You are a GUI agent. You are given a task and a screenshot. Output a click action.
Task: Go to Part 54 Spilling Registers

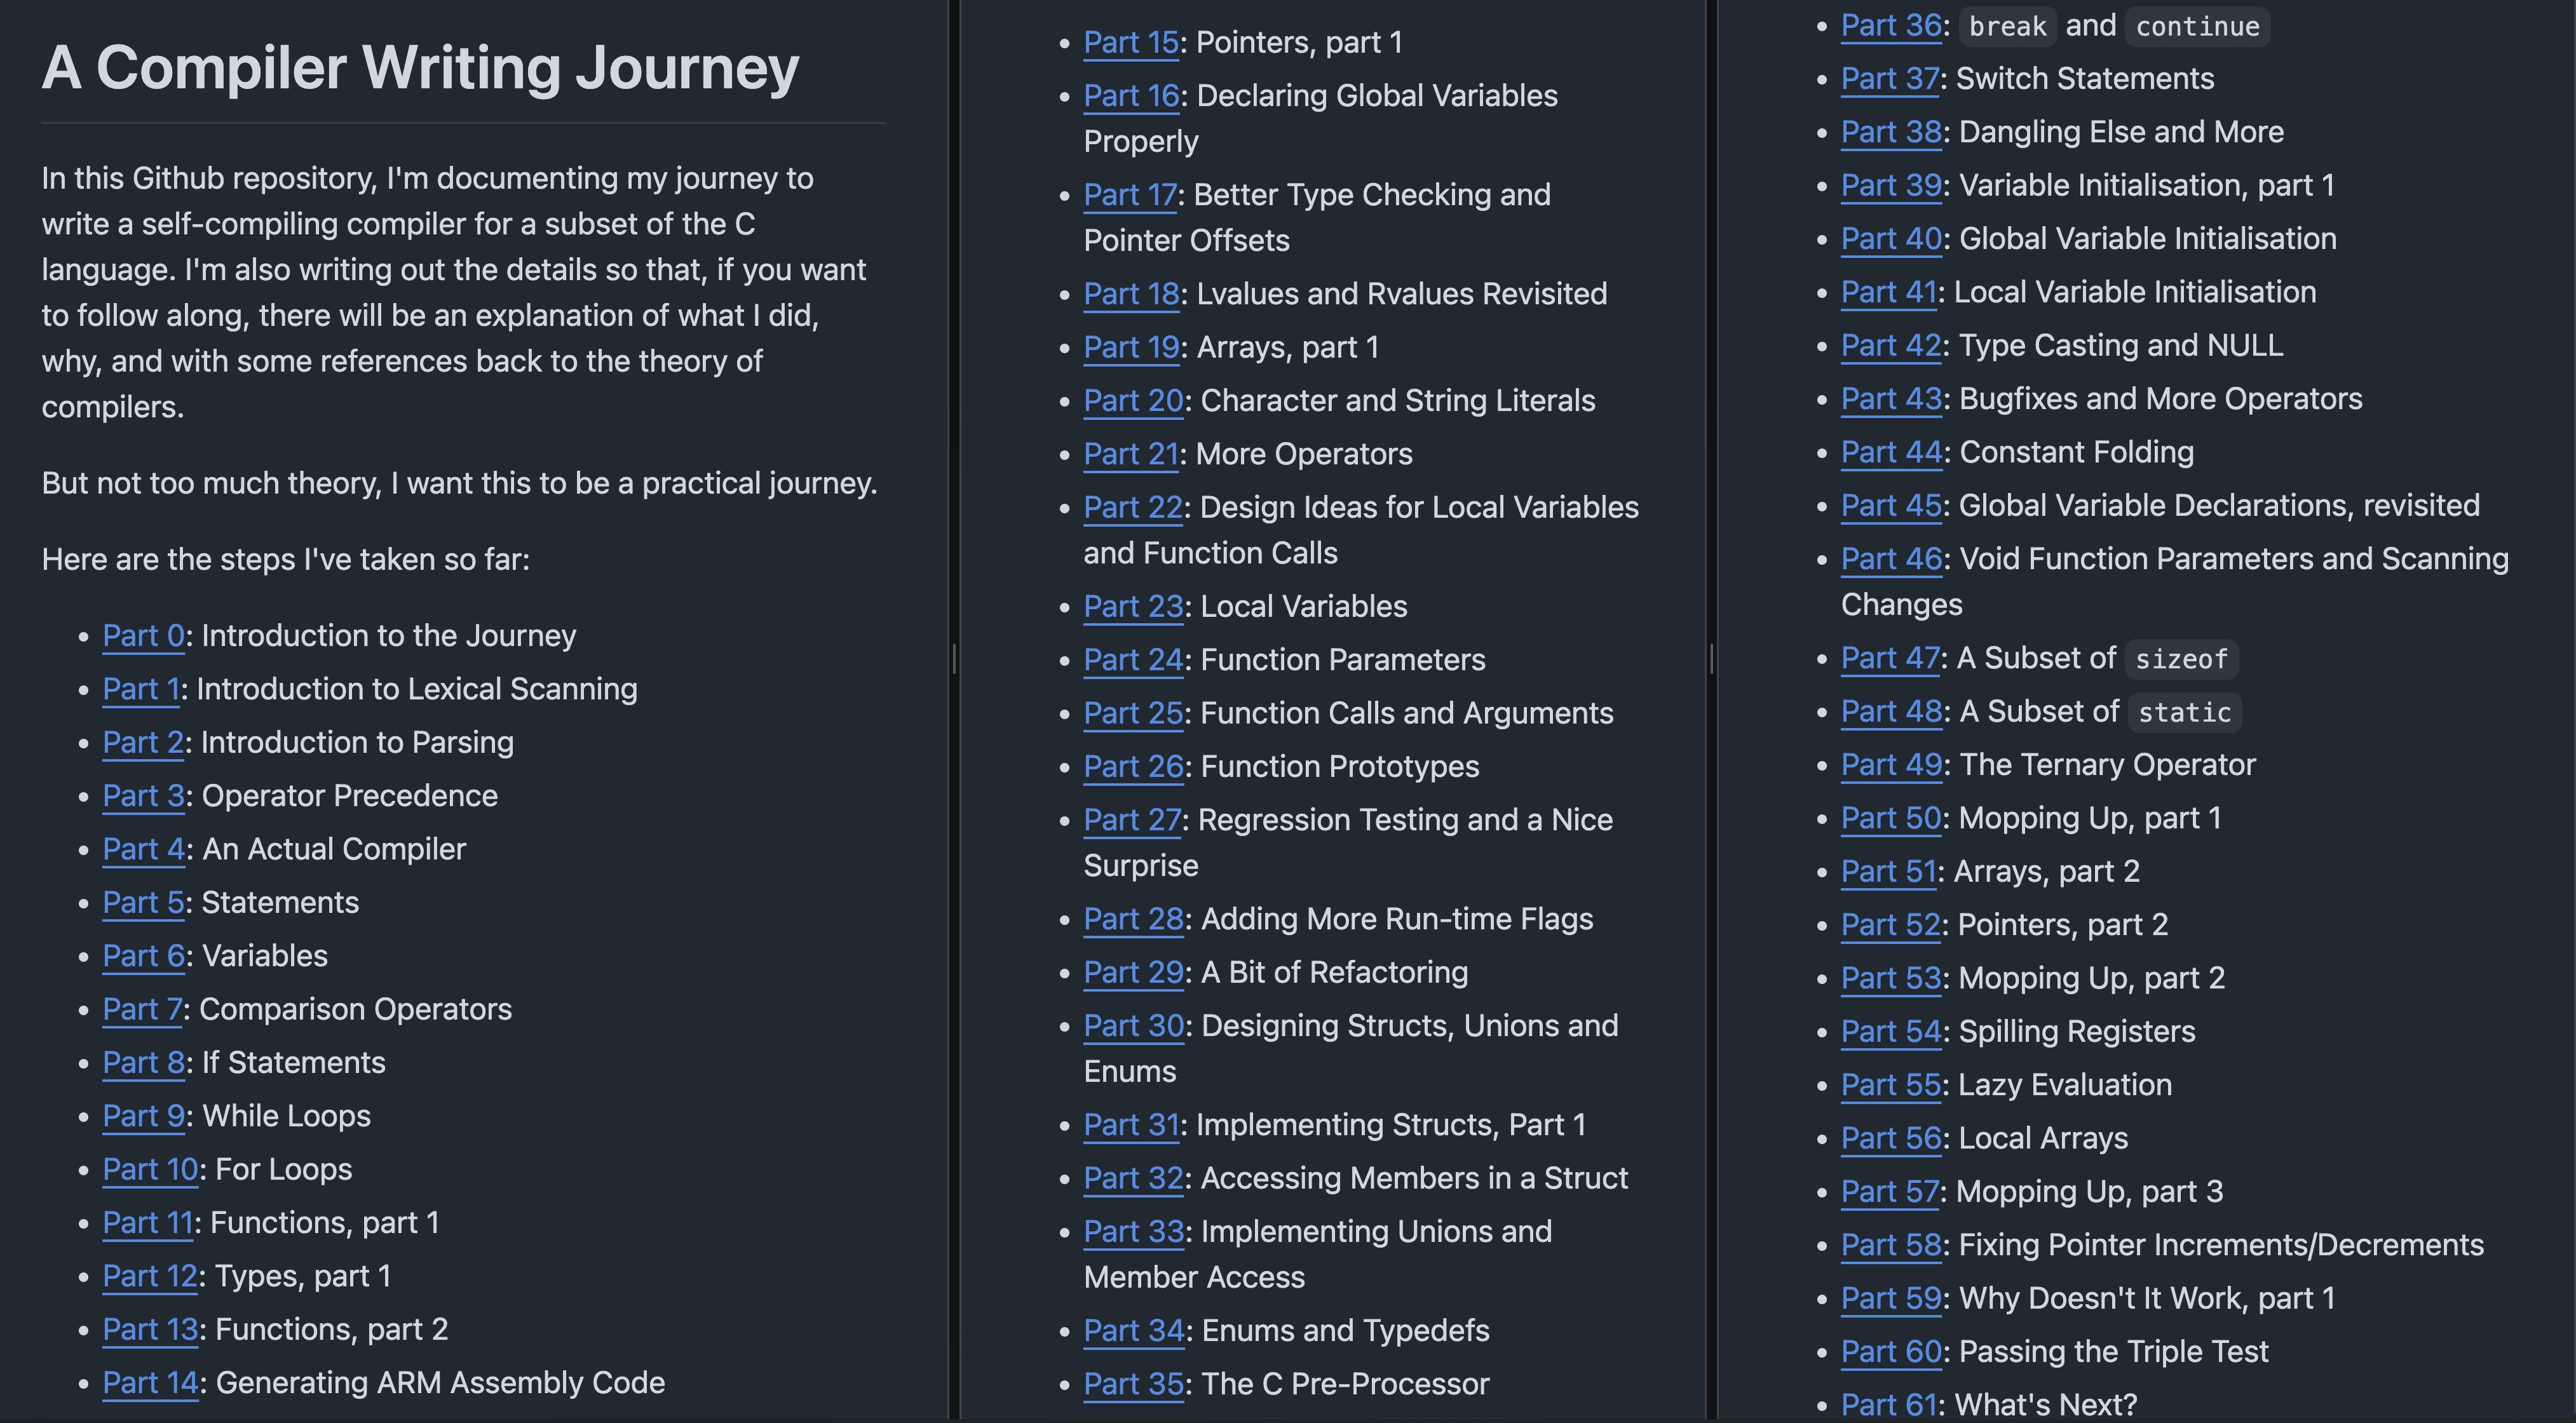[1891, 1032]
